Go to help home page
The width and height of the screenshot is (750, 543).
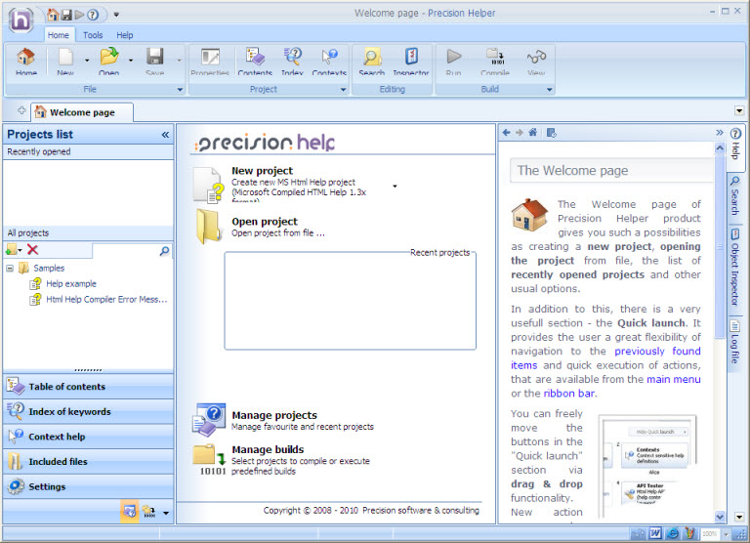point(533,133)
